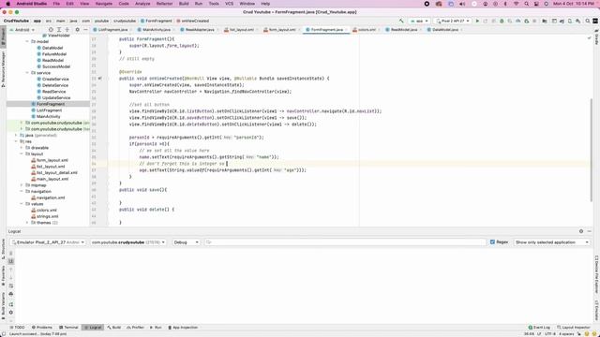Select form_layout.xml in project tree
The width and height of the screenshot is (600, 337).
(52, 160)
